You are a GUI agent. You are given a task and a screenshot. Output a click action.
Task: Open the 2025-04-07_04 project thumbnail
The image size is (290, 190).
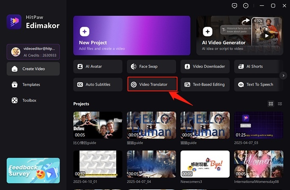(x=151, y=164)
